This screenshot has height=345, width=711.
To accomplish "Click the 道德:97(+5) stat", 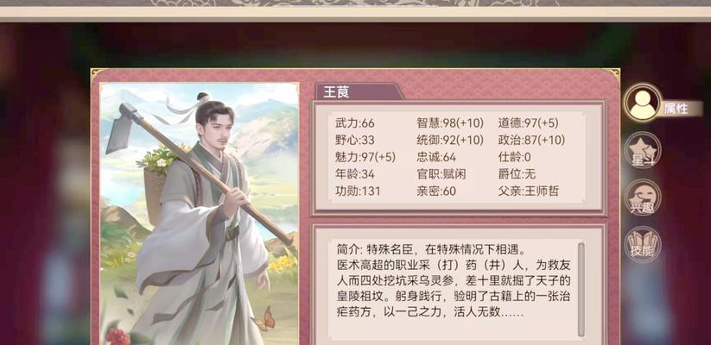I will pyautogui.click(x=528, y=123).
